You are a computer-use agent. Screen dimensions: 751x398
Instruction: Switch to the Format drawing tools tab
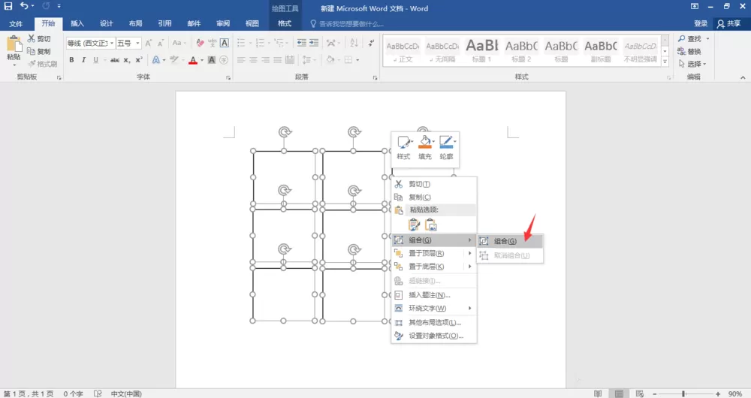coord(285,23)
